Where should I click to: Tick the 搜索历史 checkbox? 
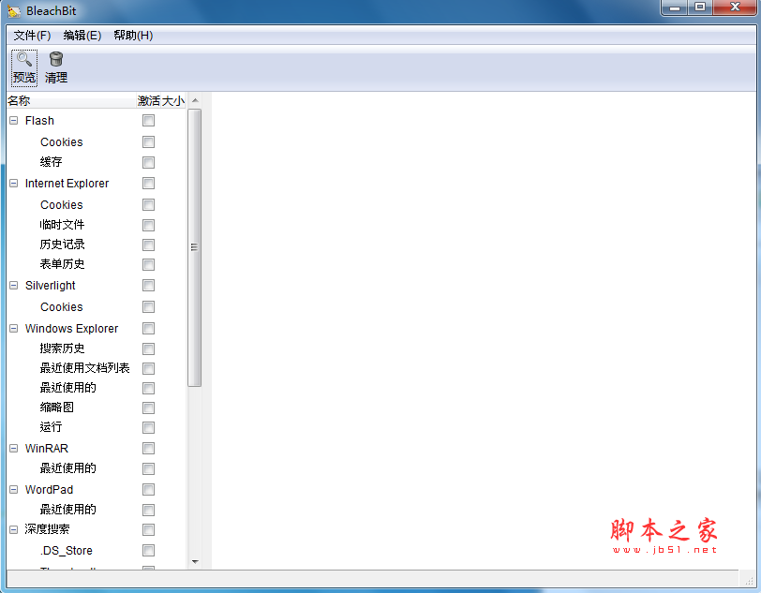148,348
